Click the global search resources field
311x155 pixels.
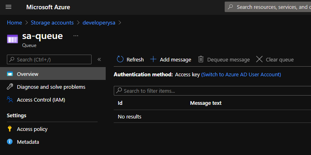pyautogui.click(x=268, y=7)
